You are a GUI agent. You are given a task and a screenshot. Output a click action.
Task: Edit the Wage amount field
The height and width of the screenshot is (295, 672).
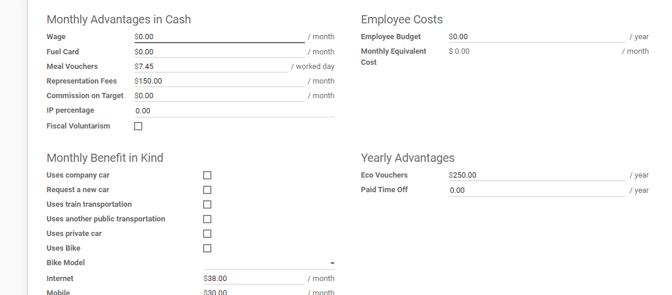pos(220,37)
